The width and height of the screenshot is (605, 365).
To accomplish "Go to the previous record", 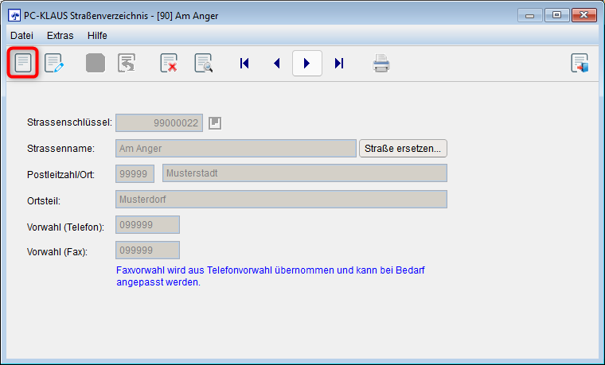I will 276,63.
